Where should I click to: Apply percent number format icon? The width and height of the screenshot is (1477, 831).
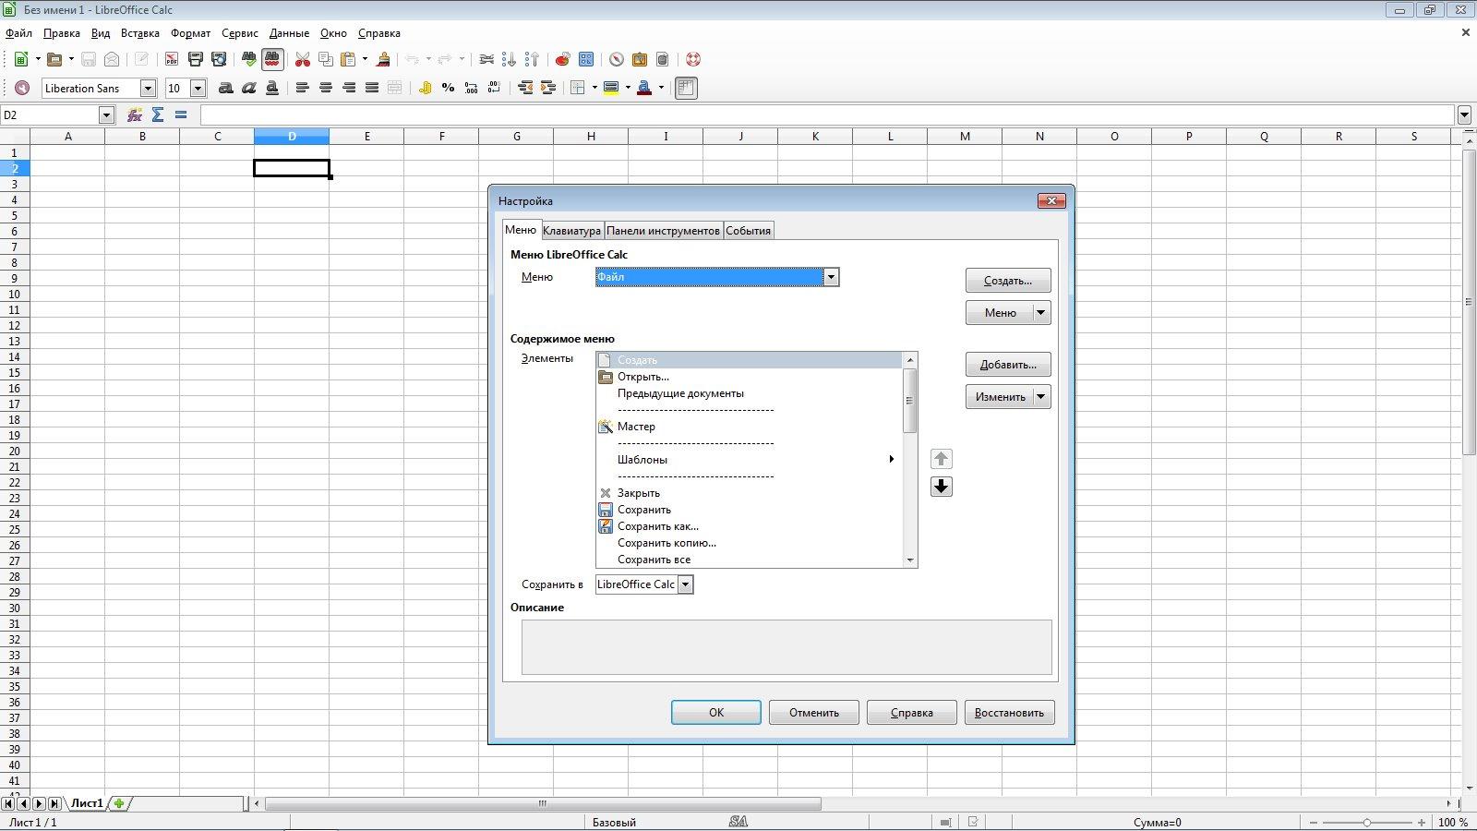(x=448, y=88)
